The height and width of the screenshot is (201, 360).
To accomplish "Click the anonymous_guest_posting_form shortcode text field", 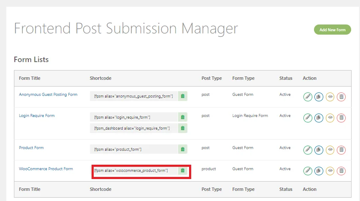I will click(134, 96).
